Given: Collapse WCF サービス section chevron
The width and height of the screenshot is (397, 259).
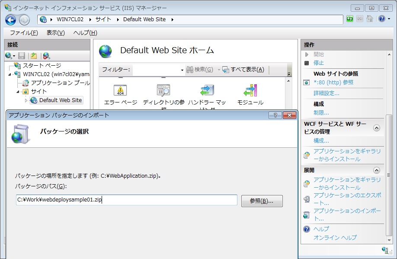Looking at the screenshot, I should click(x=377, y=128).
